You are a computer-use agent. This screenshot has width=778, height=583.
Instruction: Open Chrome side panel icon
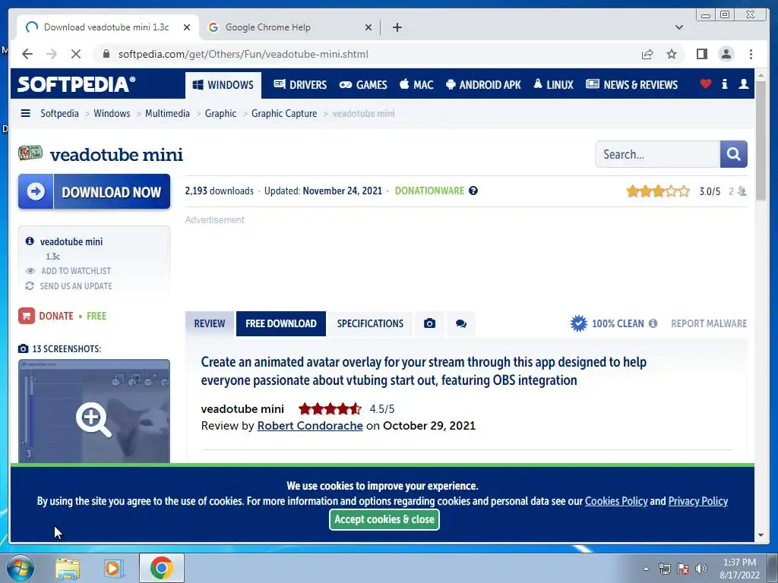click(701, 54)
